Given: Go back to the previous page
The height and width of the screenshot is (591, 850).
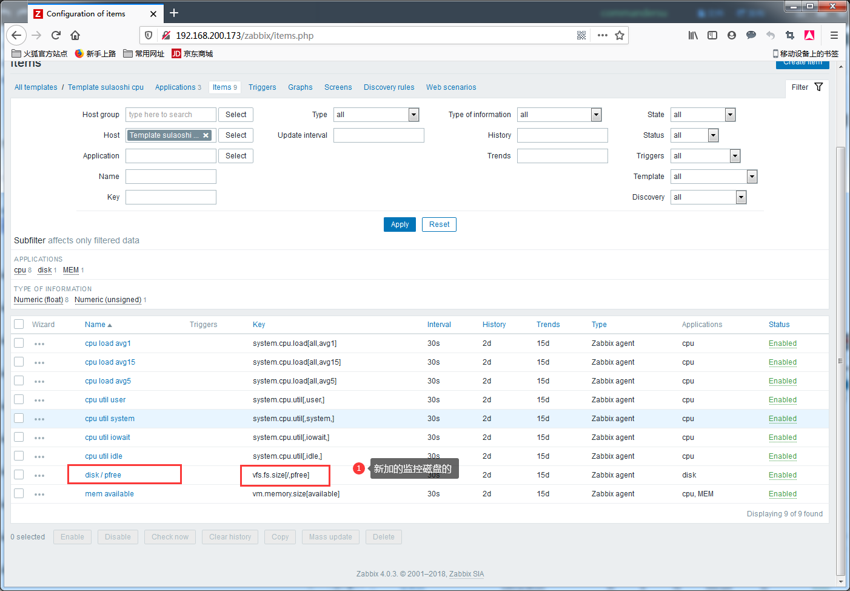Looking at the screenshot, I should pos(16,35).
